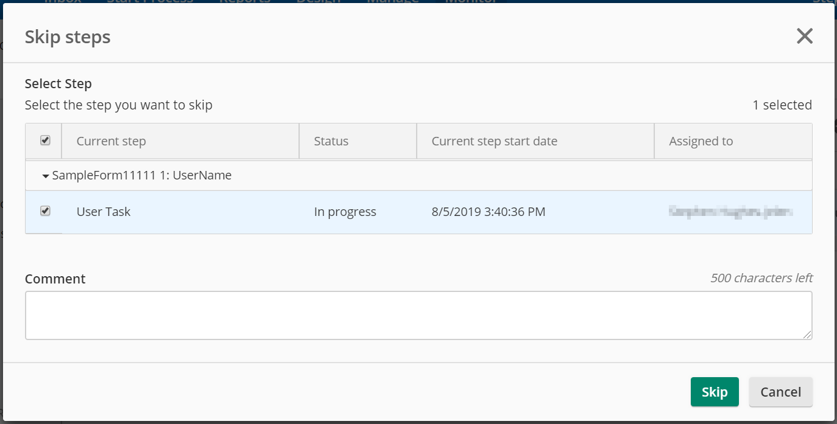This screenshot has width=837, height=424.
Task: Click inside the Comment text box
Action: click(418, 315)
